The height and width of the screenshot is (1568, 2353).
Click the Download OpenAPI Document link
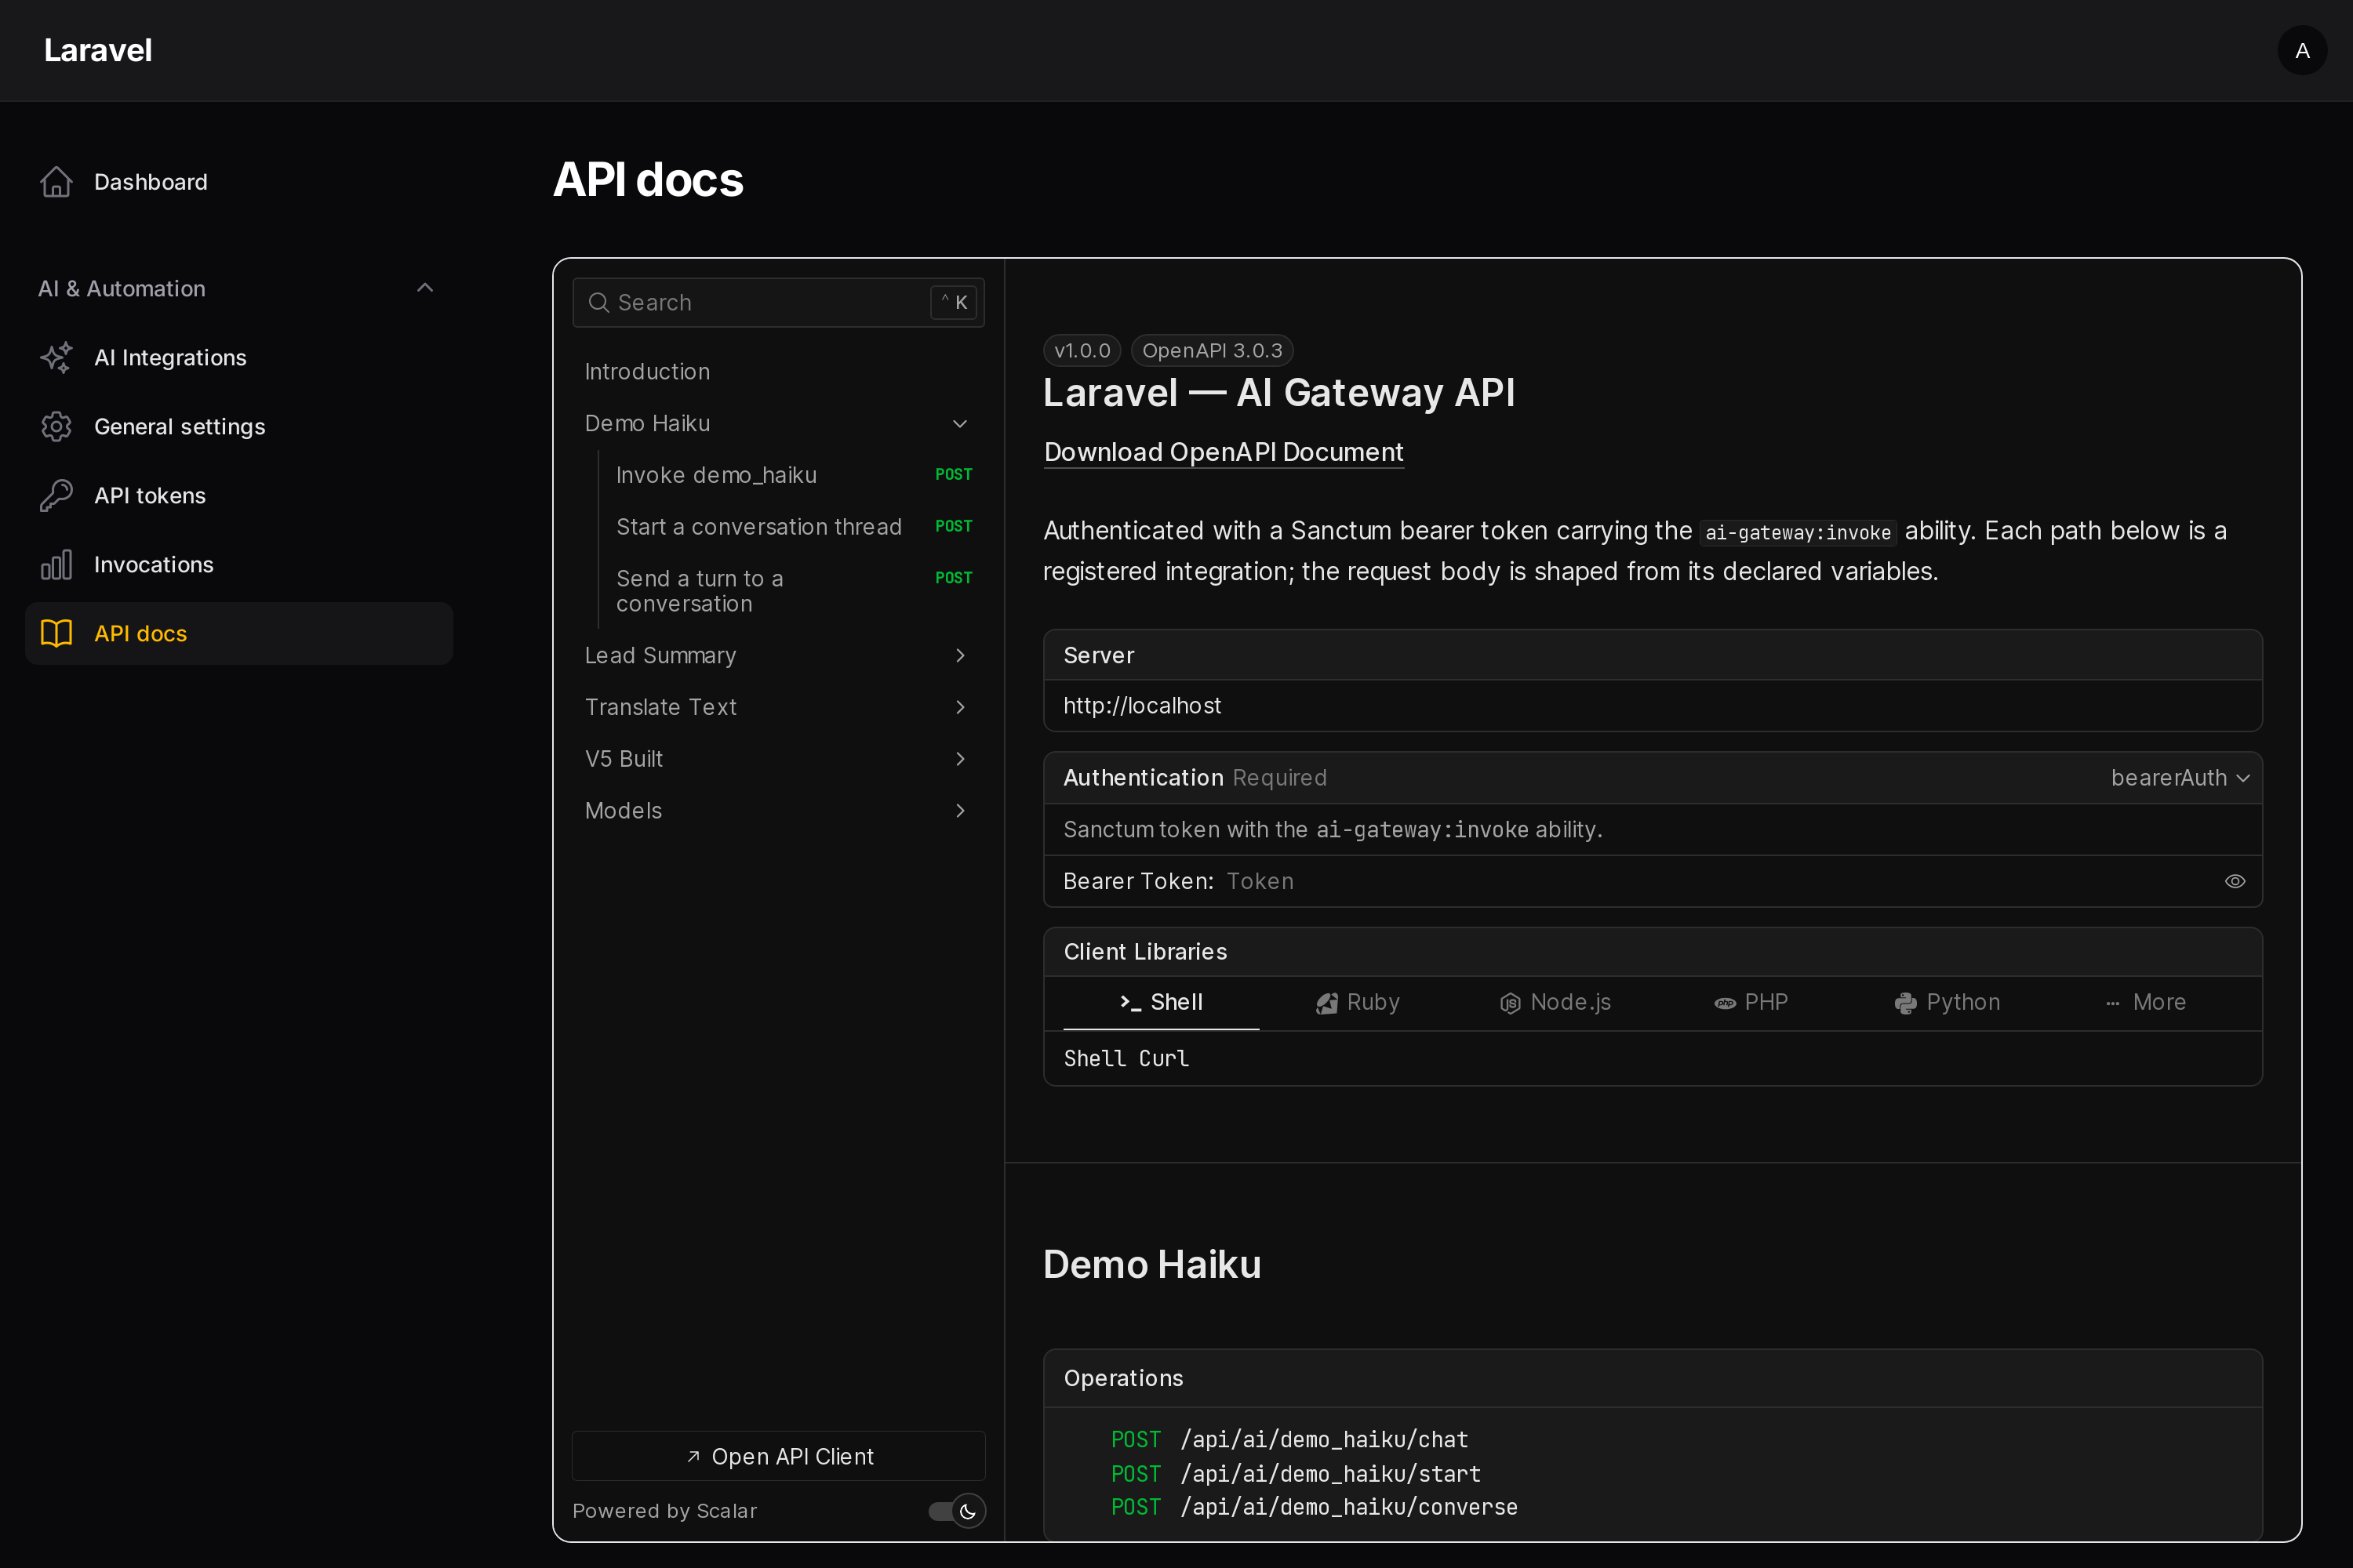1223,452
